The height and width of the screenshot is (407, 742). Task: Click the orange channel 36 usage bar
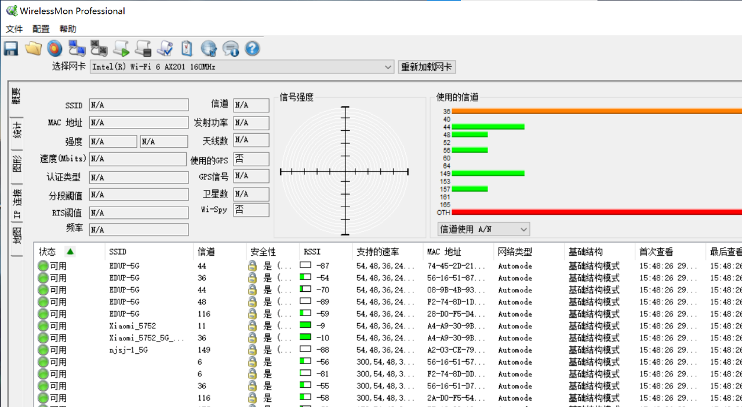click(x=596, y=111)
